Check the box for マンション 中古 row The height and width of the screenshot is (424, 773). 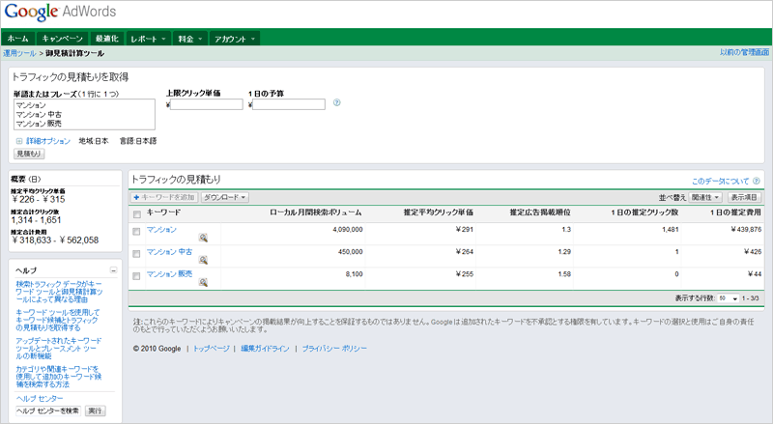point(136,252)
